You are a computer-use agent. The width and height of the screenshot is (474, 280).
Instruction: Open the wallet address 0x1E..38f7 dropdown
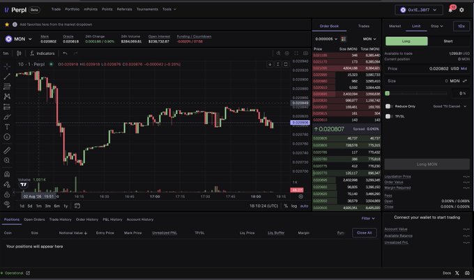(x=419, y=10)
